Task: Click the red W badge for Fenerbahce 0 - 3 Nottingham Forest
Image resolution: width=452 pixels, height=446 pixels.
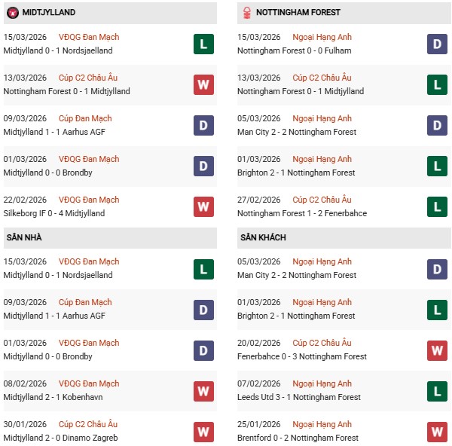Action: pos(437,350)
